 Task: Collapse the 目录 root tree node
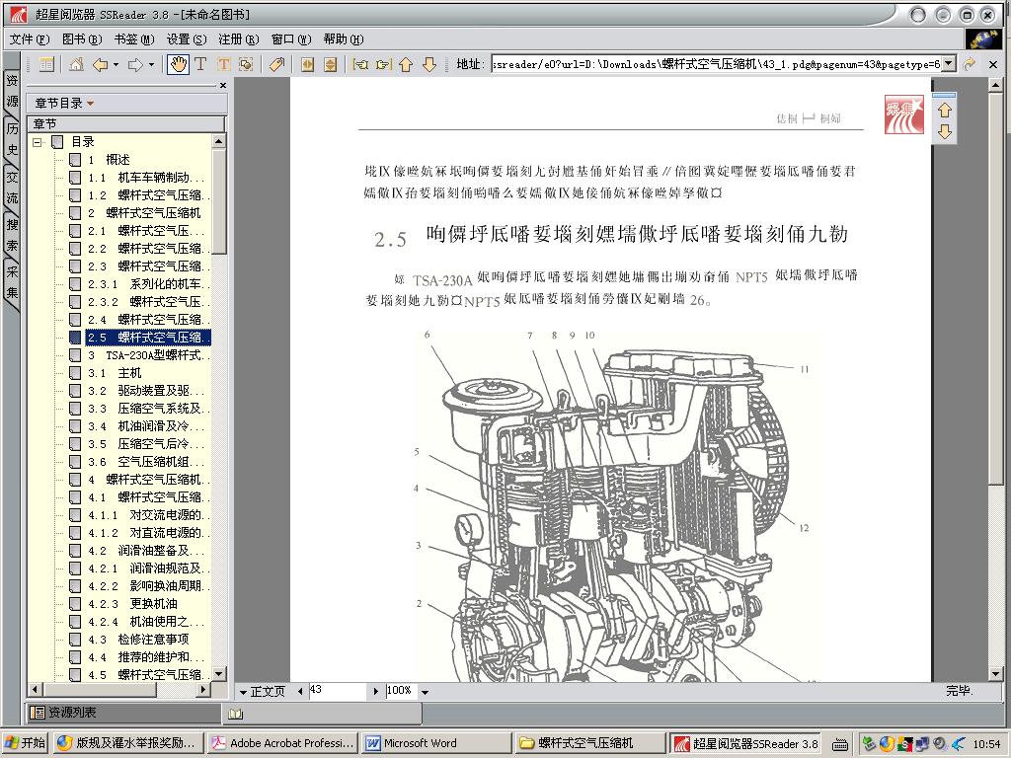pyautogui.click(x=38, y=142)
